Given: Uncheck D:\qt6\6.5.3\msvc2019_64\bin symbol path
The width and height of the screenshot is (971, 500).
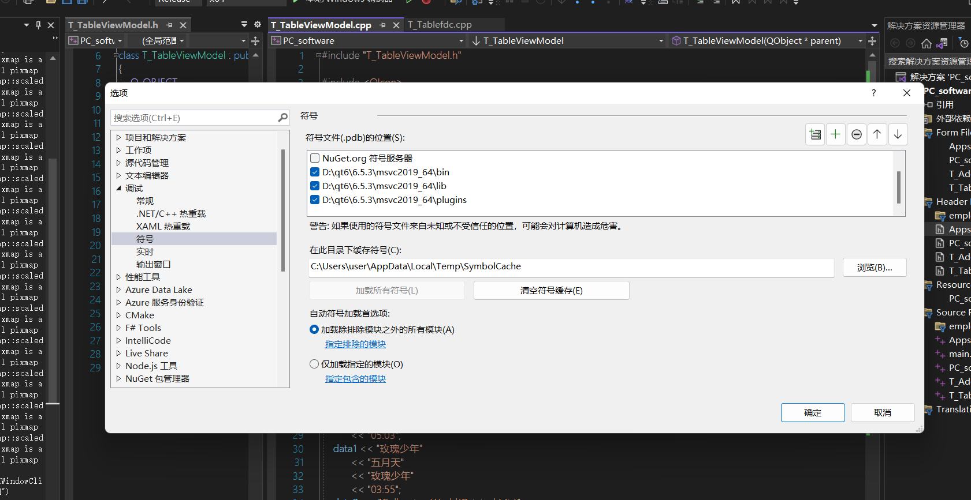Looking at the screenshot, I should click(315, 172).
